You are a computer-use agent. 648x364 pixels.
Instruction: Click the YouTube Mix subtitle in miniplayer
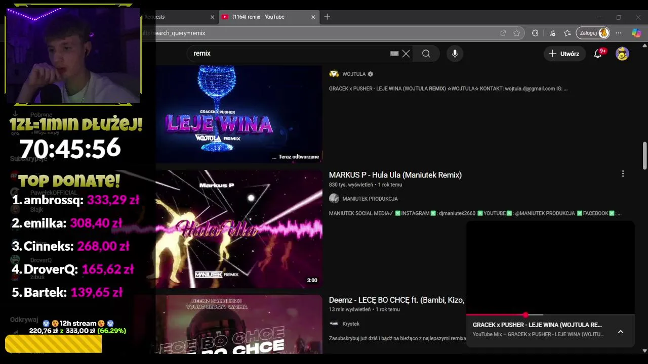pos(538,334)
